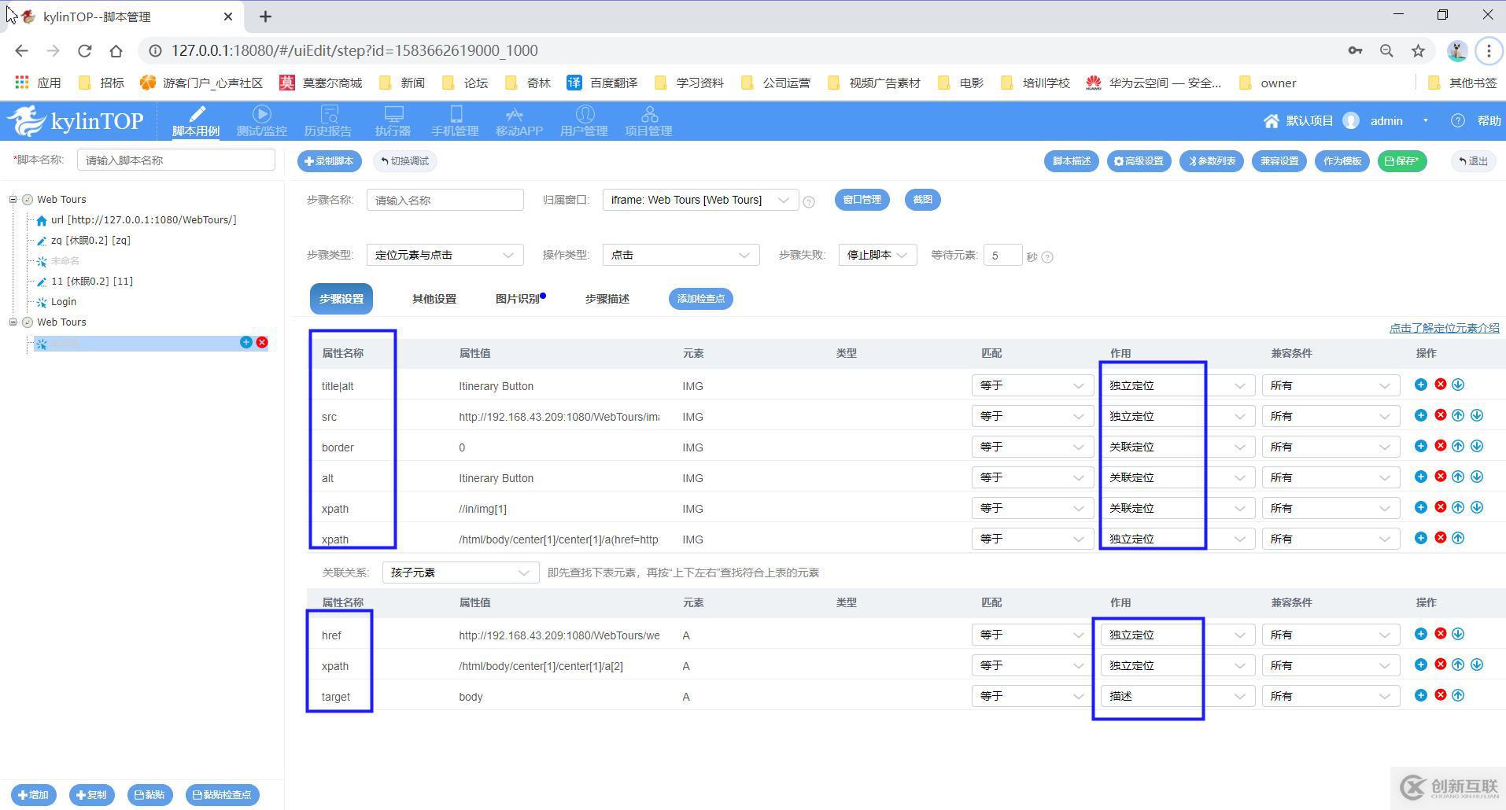The width and height of the screenshot is (1506, 810).
Task: Open the 归属窗口 iframe dropdown
Action: pyautogui.click(x=700, y=200)
